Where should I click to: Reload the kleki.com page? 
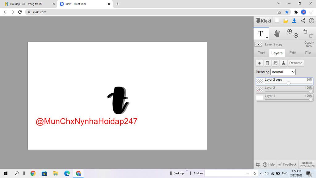click(x=20, y=12)
